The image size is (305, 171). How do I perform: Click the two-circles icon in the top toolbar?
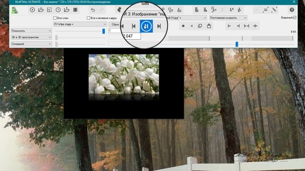pyautogui.click(x=171, y=9)
